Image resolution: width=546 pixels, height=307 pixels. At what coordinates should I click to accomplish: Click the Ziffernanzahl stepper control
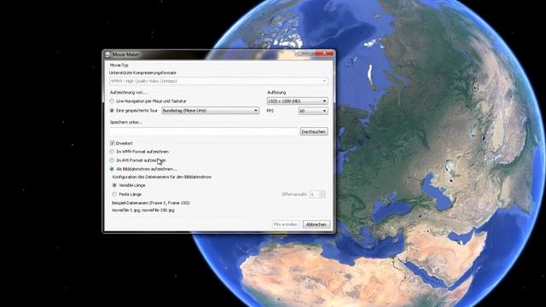[317, 194]
